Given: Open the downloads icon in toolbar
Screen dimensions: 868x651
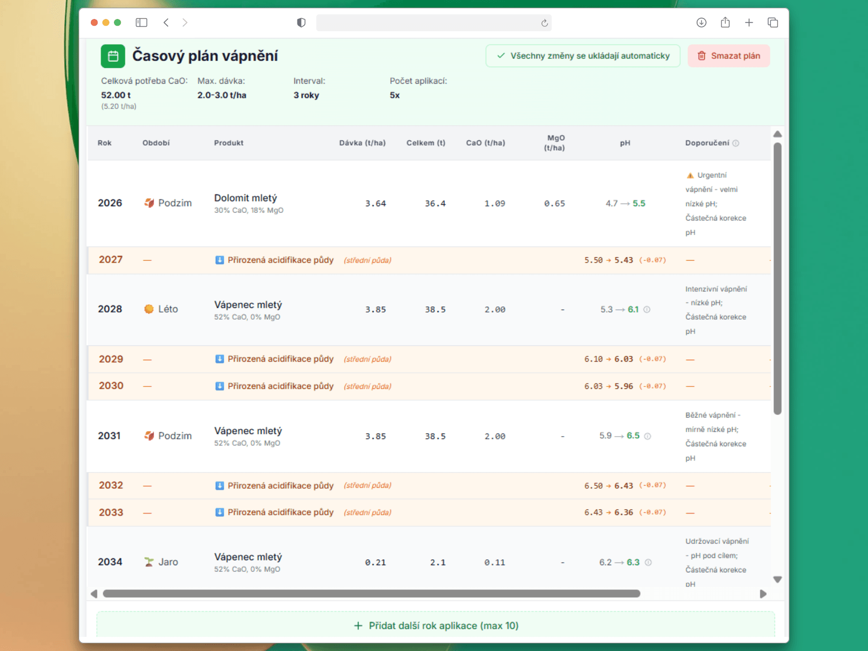Looking at the screenshot, I should pos(701,23).
